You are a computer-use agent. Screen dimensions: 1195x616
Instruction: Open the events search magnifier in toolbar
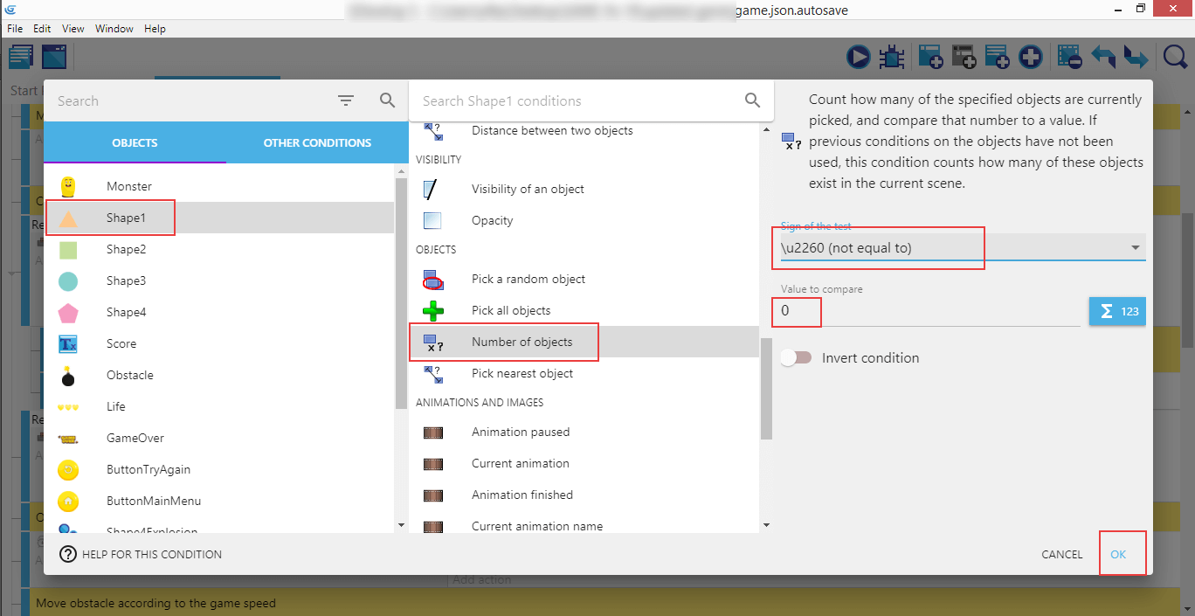tap(1176, 58)
